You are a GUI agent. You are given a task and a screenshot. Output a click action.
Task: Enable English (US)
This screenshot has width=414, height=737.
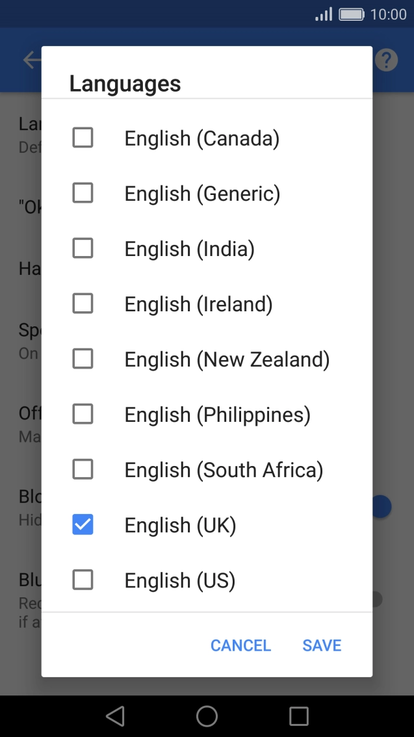click(x=83, y=580)
